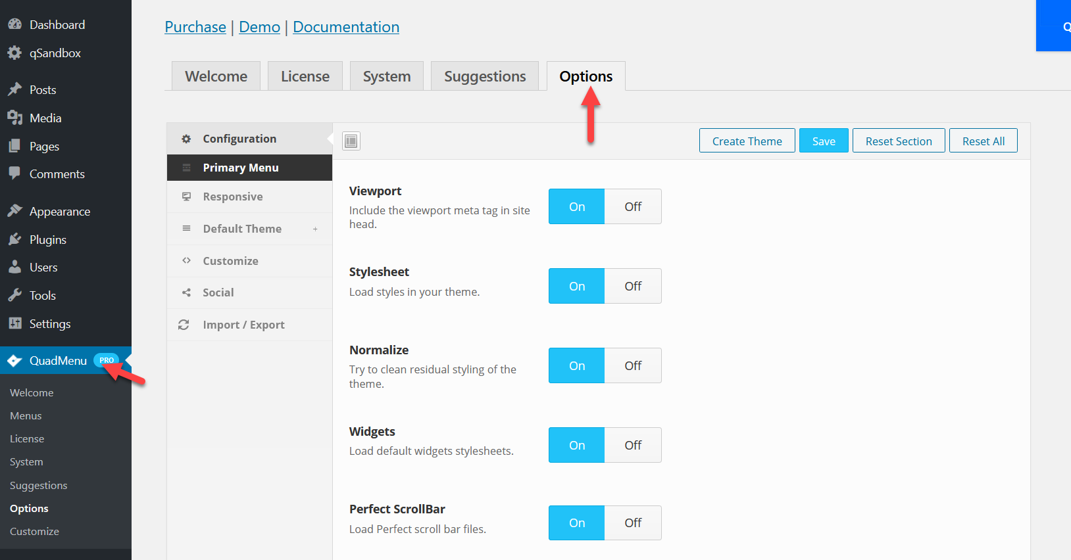Click the Customize code brackets icon
The image size is (1071, 560).
(186, 260)
